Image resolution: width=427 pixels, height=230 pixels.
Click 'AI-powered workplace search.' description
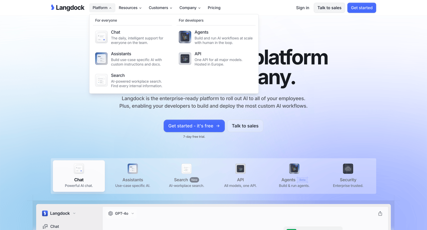tap(136, 81)
